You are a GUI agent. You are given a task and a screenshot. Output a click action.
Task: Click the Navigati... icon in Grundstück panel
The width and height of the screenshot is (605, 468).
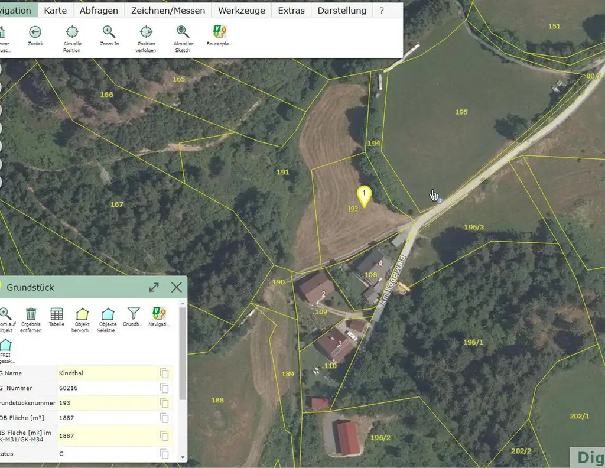[x=159, y=313]
